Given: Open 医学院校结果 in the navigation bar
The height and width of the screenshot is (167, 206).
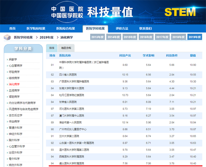Looking at the screenshot, I should click(x=36, y=29).
